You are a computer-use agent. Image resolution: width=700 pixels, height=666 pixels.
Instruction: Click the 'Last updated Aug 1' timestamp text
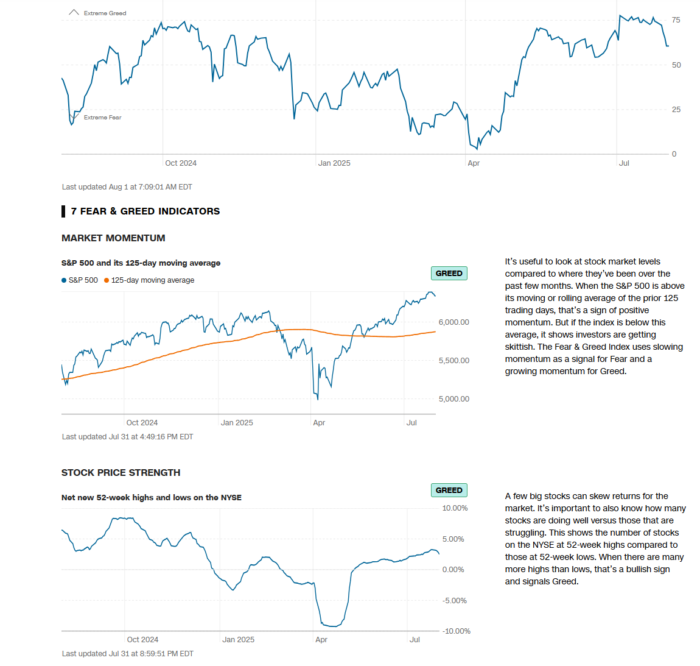pyautogui.click(x=127, y=187)
